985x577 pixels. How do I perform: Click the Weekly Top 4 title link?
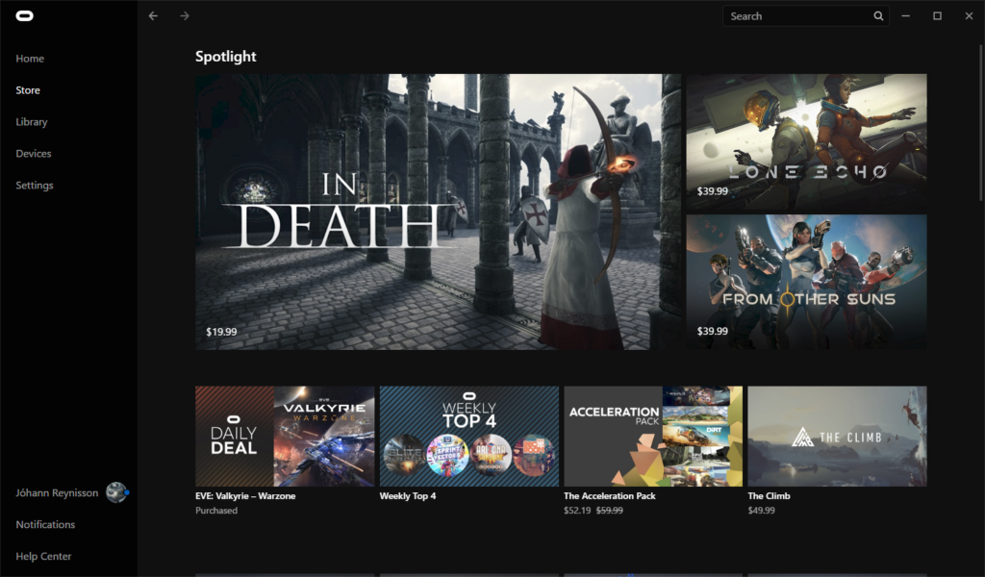point(408,496)
